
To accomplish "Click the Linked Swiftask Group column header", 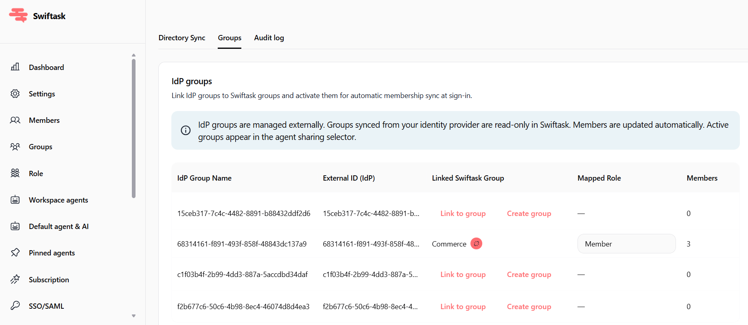I will click(468, 178).
